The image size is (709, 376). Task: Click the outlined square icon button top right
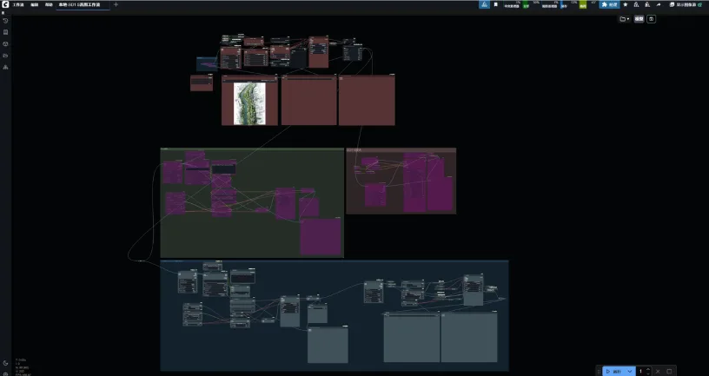pyautogui.click(x=651, y=19)
